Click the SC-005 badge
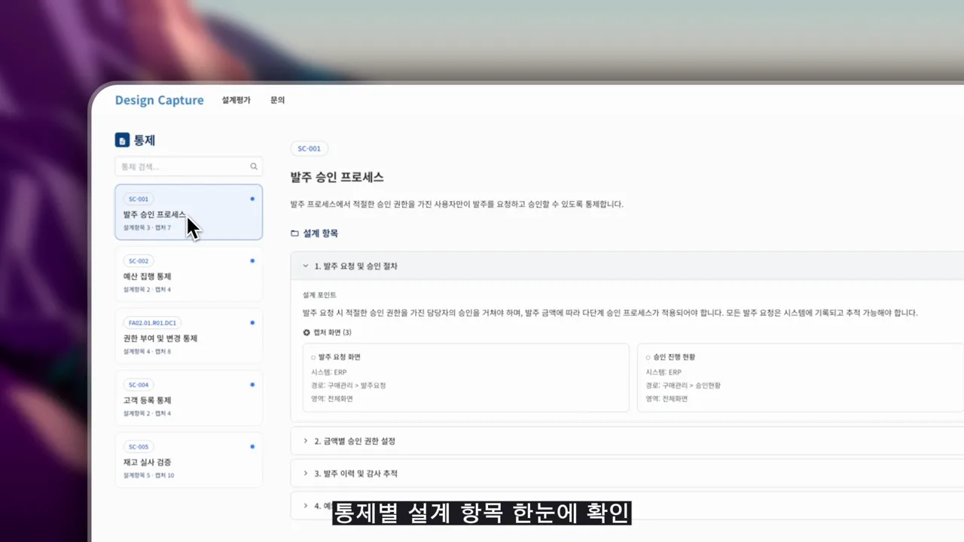Image resolution: width=964 pixels, height=542 pixels. tap(139, 446)
